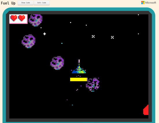
Task: Click the white lives panel background
Action: pos(18,19)
